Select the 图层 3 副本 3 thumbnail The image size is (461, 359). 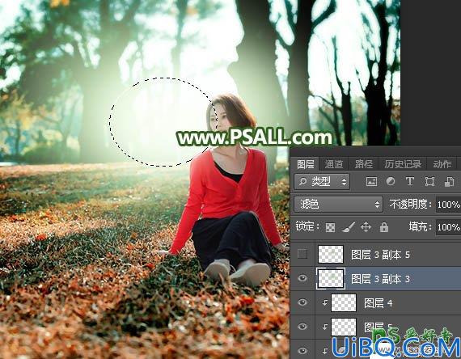pyautogui.click(x=331, y=278)
